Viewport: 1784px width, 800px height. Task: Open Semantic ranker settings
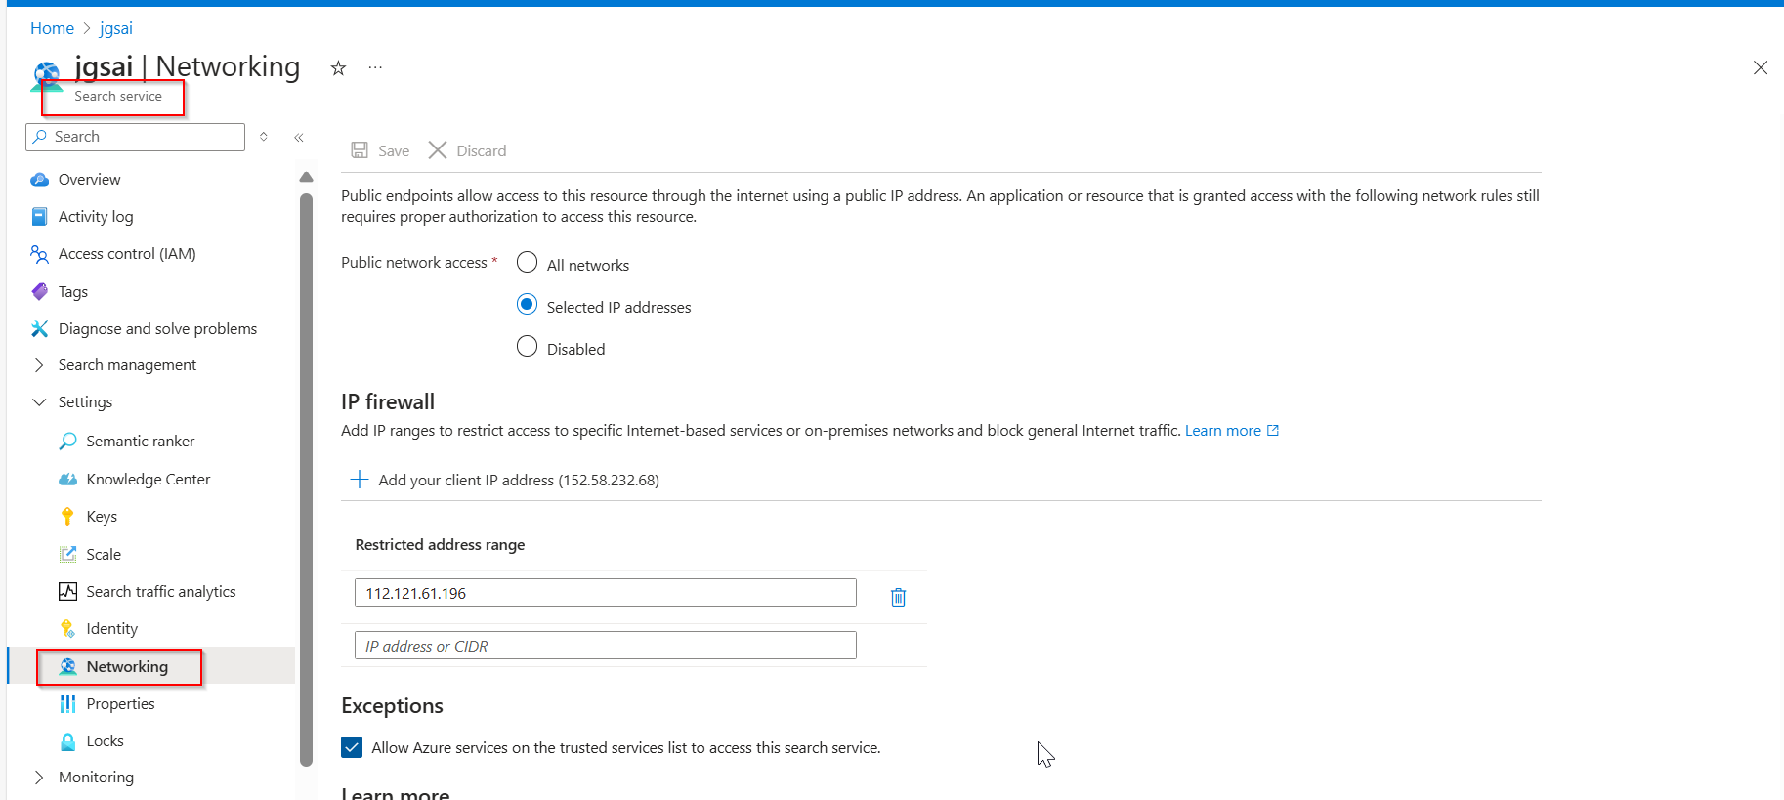pos(141,442)
